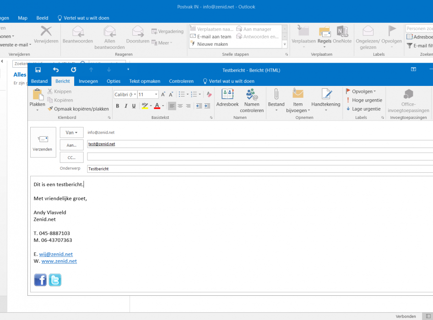Open the Opvolgen flag dropdown
The width and height of the screenshot is (433, 320).
(361, 91)
